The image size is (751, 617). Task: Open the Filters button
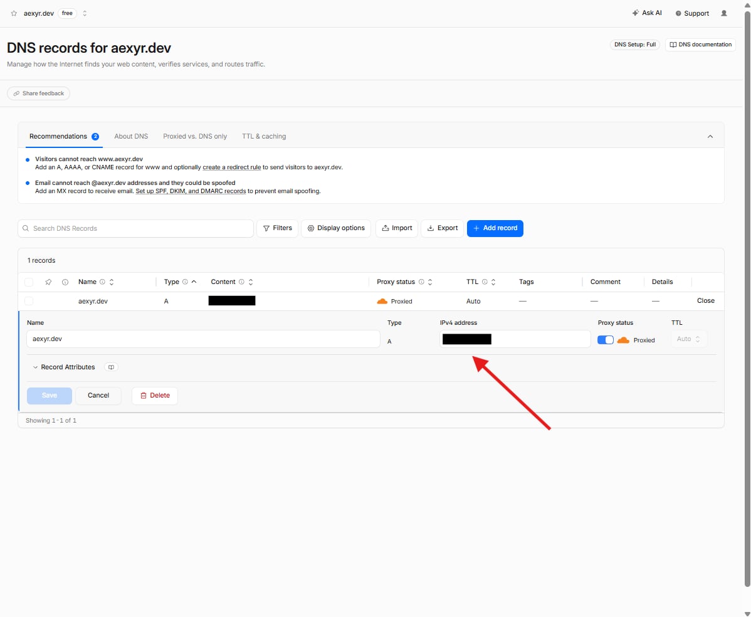tap(277, 228)
